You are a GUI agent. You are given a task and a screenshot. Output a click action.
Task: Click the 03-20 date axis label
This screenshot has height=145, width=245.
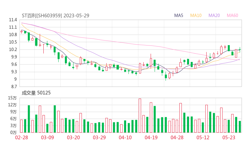[x=73, y=137]
